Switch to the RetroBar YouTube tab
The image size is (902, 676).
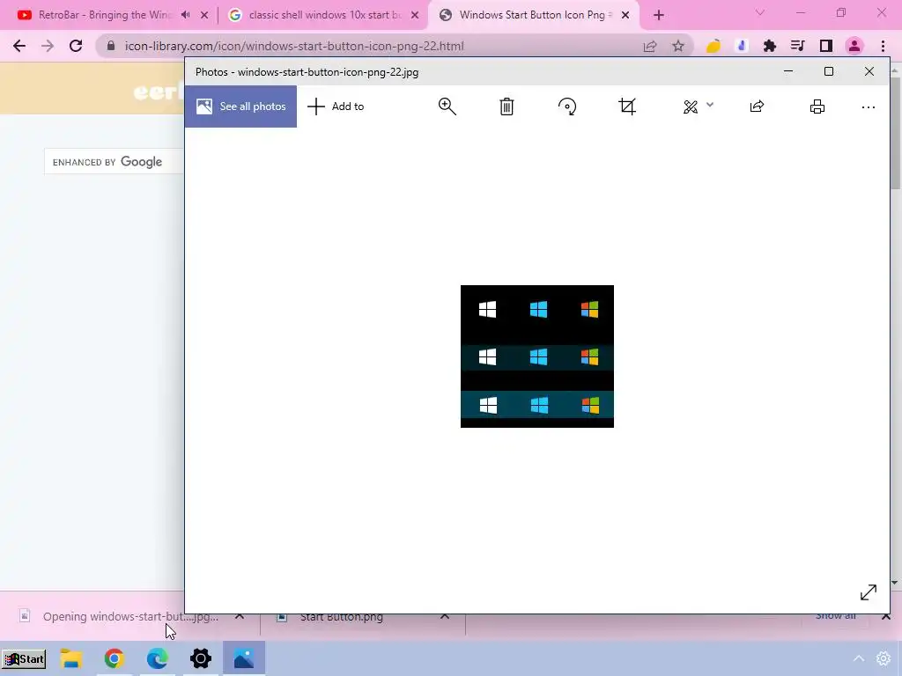(105, 15)
